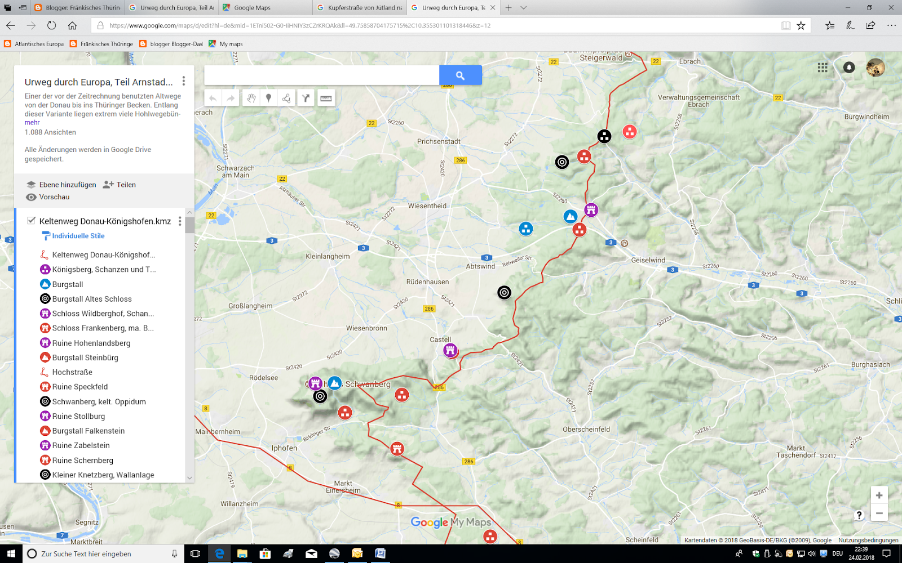Refresh the current page

click(x=52, y=25)
